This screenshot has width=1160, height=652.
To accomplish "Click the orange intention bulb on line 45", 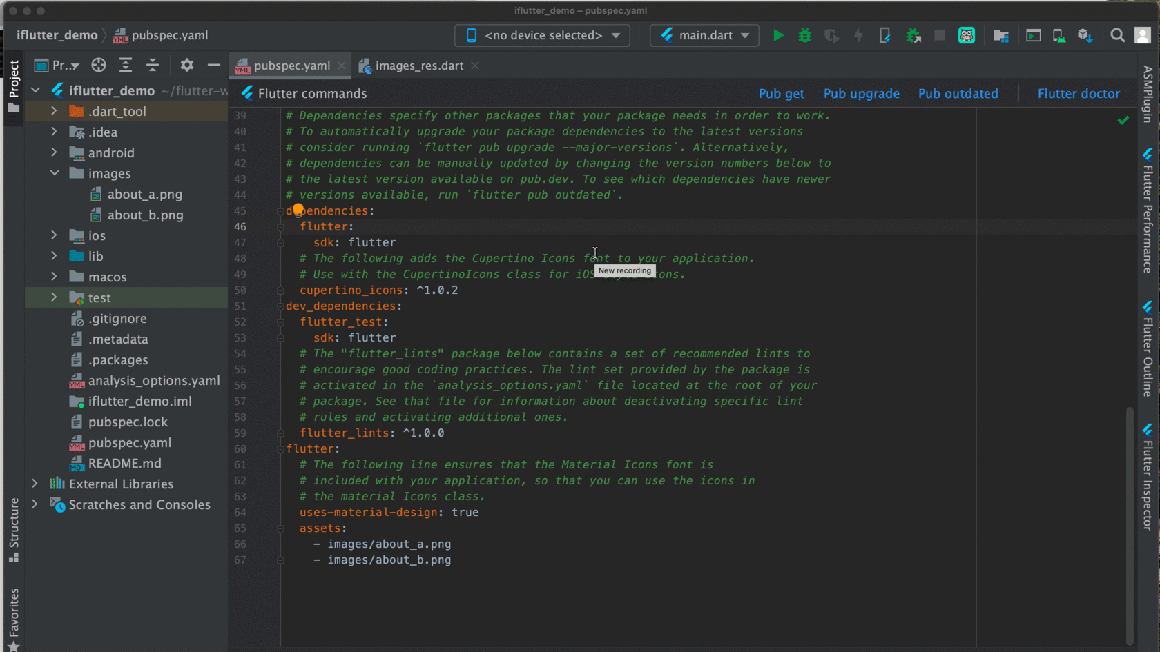I will pos(298,209).
